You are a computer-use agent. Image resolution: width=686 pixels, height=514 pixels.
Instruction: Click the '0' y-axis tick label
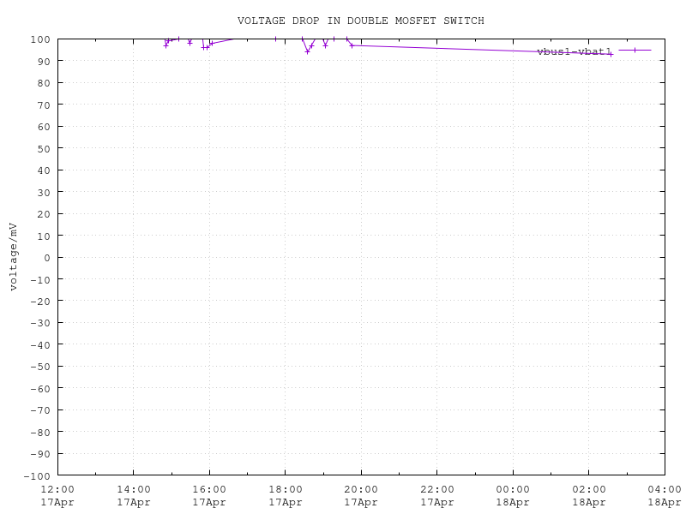[x=47, y=258]
